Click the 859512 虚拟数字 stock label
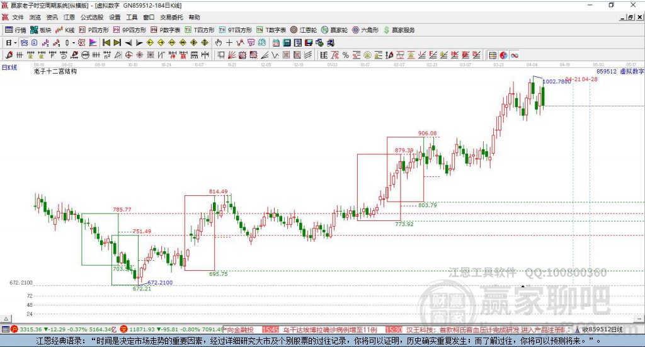Viewport: 645px width, 347px height. pyautogui.click(x=620, y=71)
